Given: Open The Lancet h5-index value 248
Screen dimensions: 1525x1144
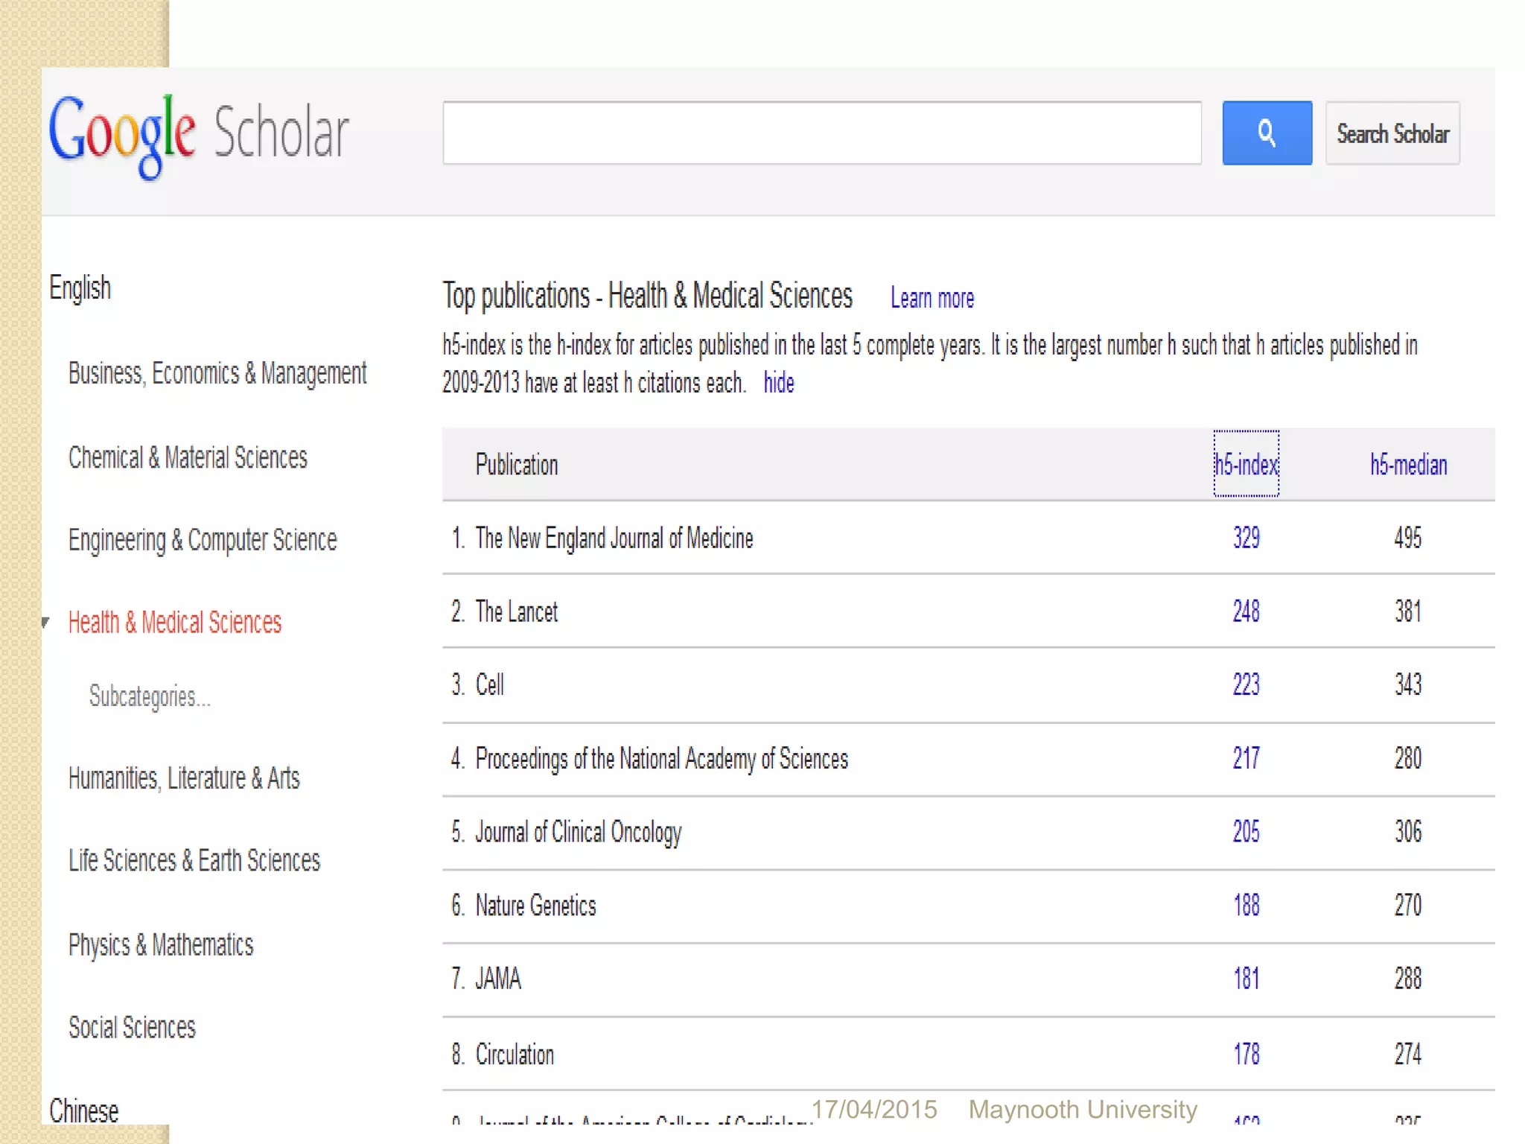Looking at the screenshot, I should coord(1246,611).
